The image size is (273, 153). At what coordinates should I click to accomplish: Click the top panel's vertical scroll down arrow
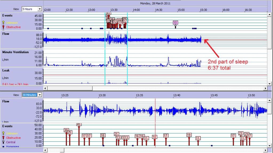coord(269,84)
